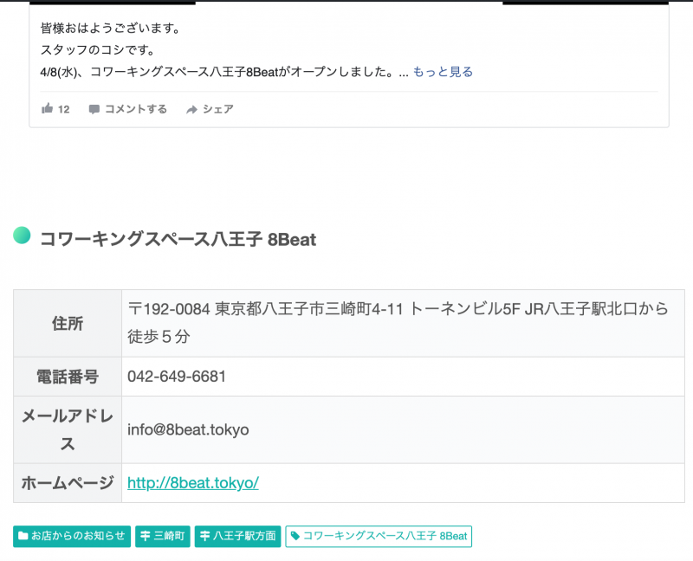Click the folder icon in お店からのお知らせ tag

tap(23, 536)
